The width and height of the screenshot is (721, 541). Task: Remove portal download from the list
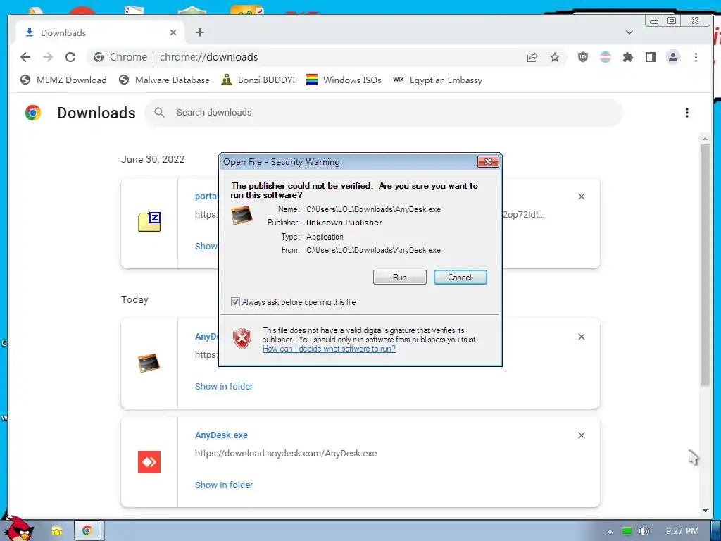[581, 197]
